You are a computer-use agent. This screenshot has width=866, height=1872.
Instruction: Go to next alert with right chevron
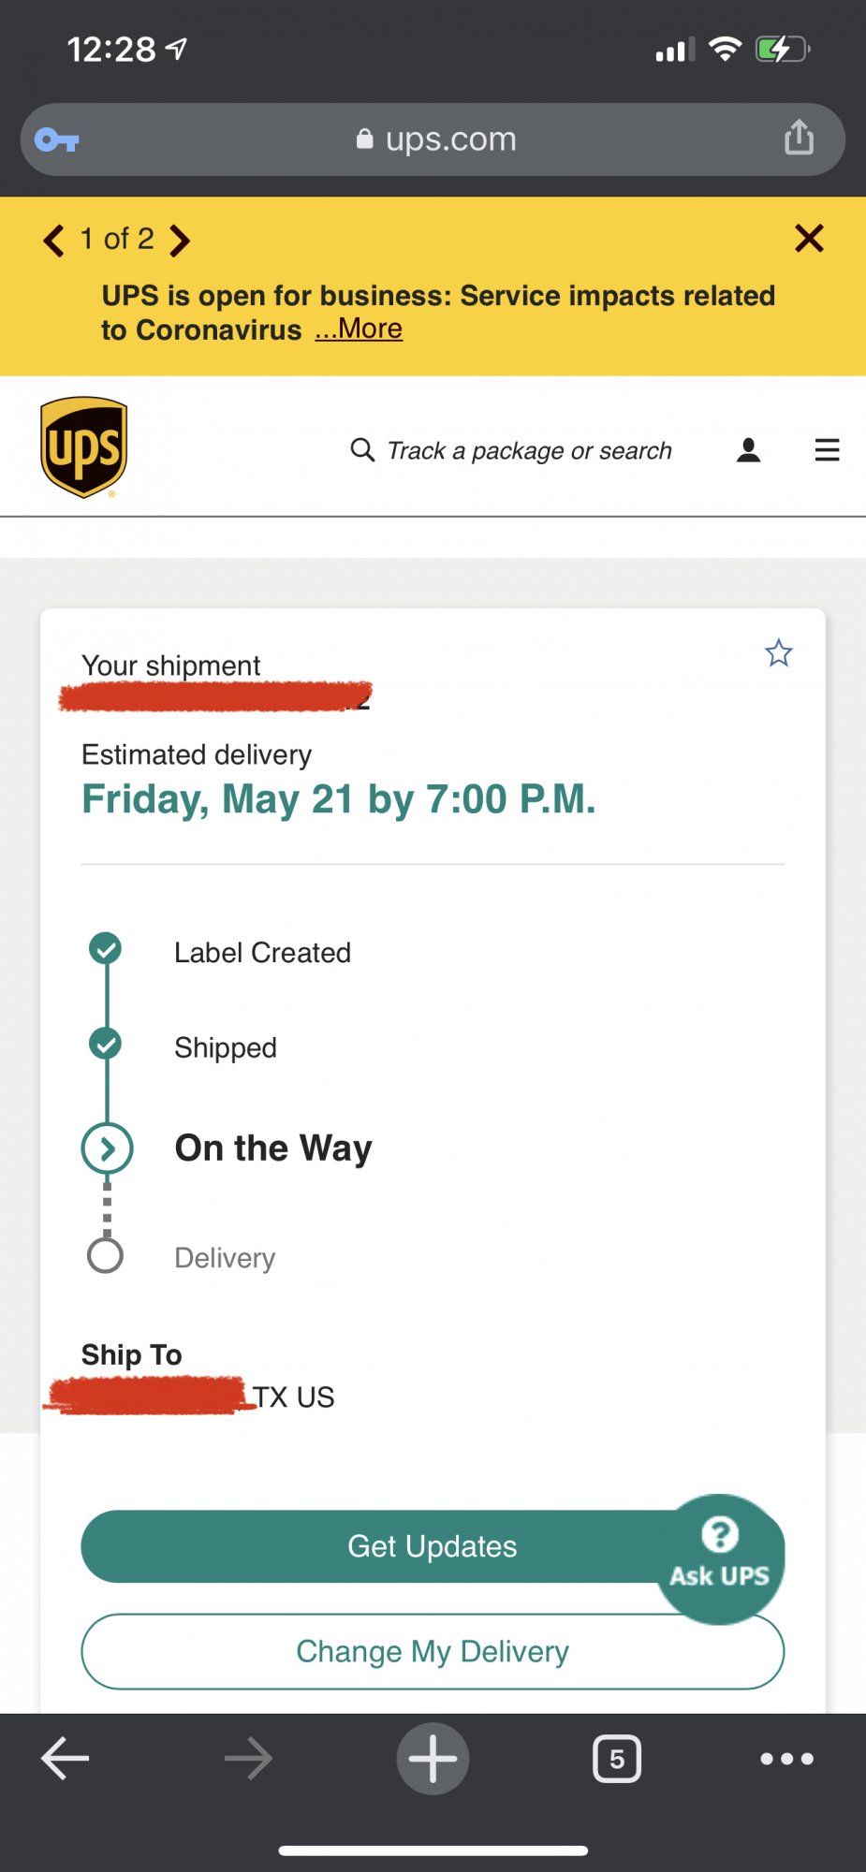pos(180,241)
